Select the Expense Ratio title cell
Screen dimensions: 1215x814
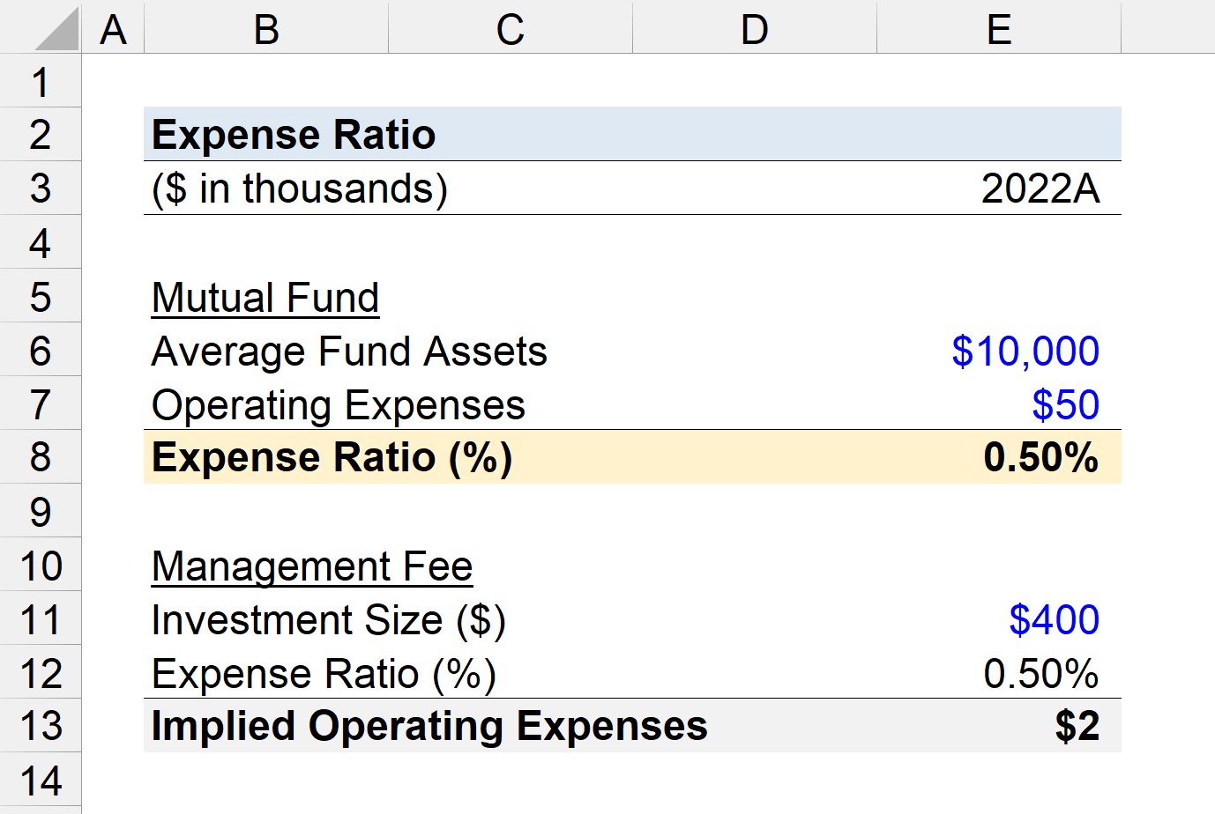point(265,134)
